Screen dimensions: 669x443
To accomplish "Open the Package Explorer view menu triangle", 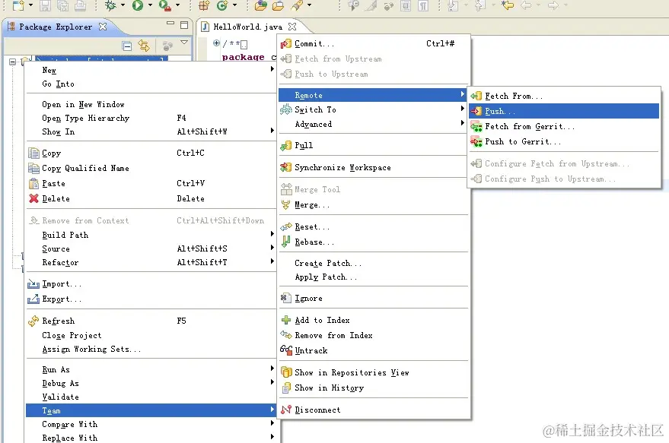I will [x=184, y=42].
